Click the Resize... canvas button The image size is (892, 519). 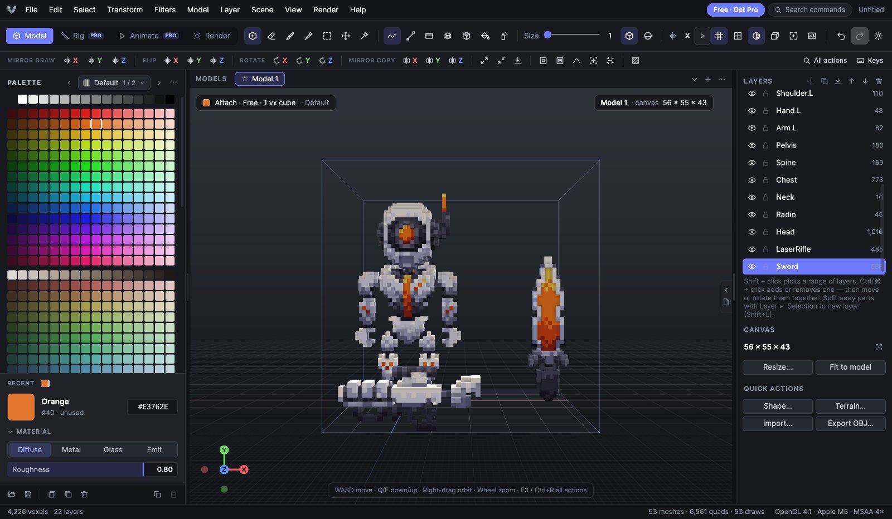778,367
